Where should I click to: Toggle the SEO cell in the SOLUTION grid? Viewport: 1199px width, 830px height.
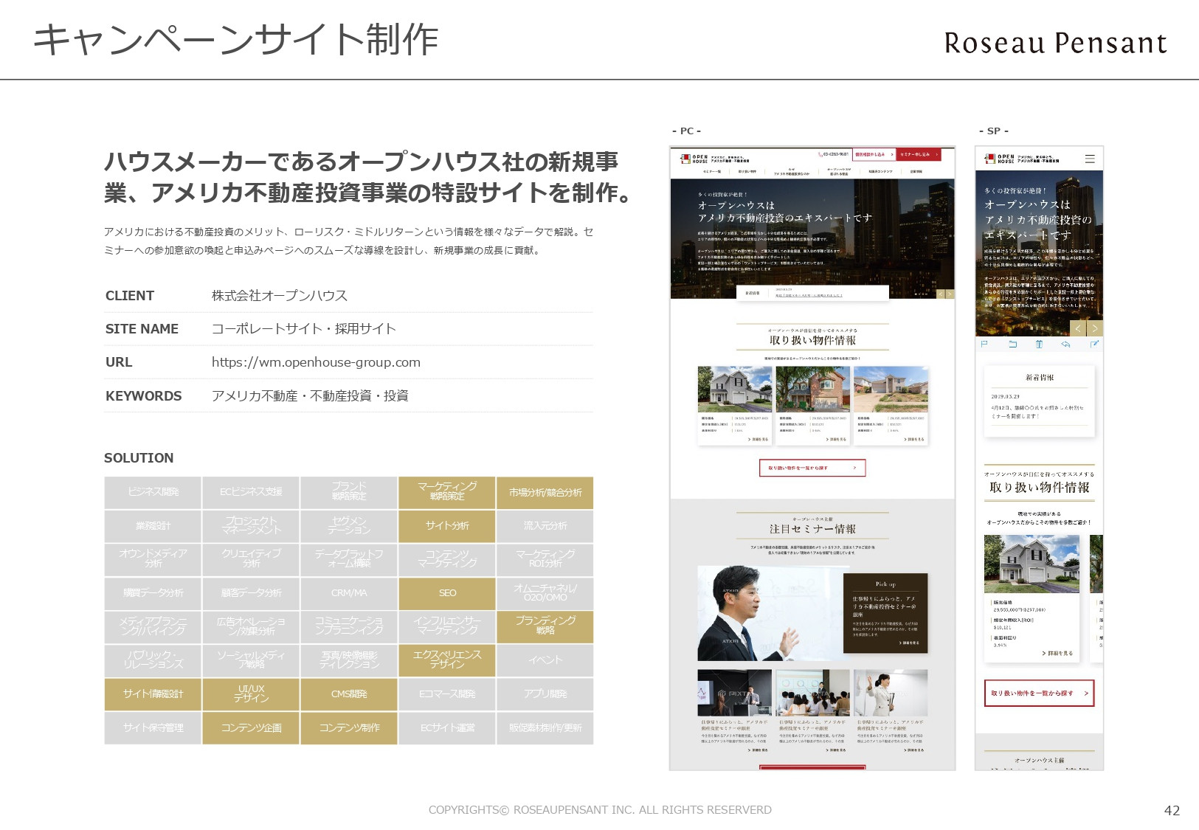tap(446, 593)
